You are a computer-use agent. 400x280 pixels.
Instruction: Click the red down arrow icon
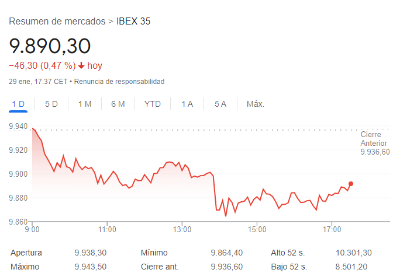click(81, 66)
